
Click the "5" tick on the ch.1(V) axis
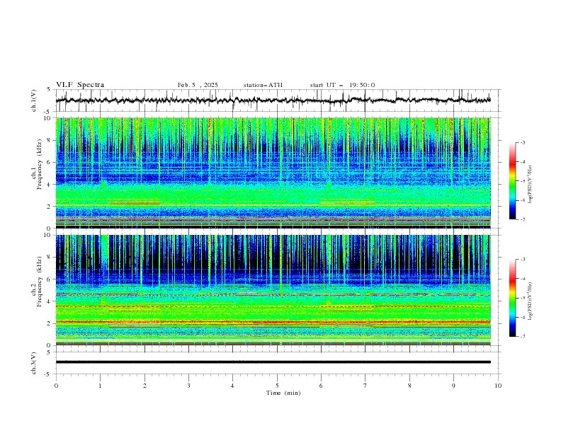49,90
